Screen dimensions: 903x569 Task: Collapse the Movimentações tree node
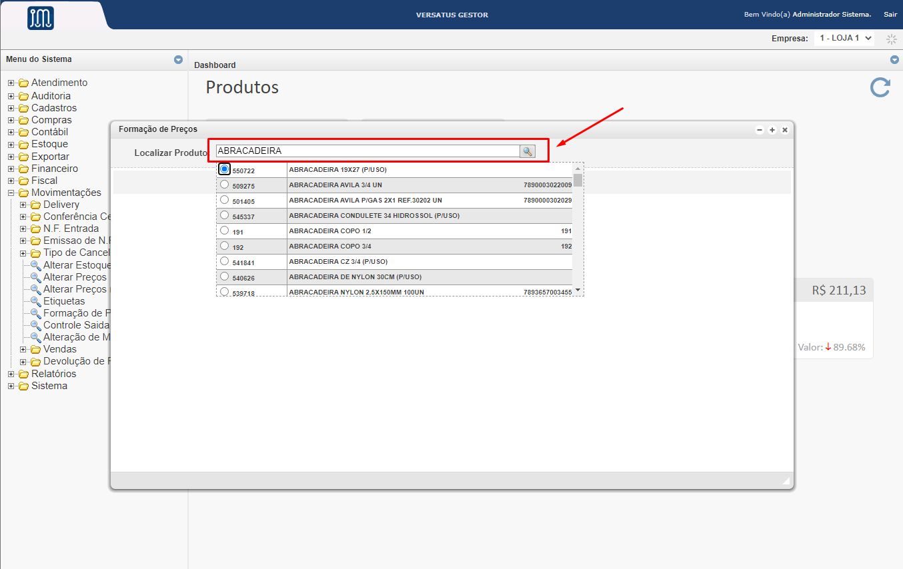[x=11, y=193]
